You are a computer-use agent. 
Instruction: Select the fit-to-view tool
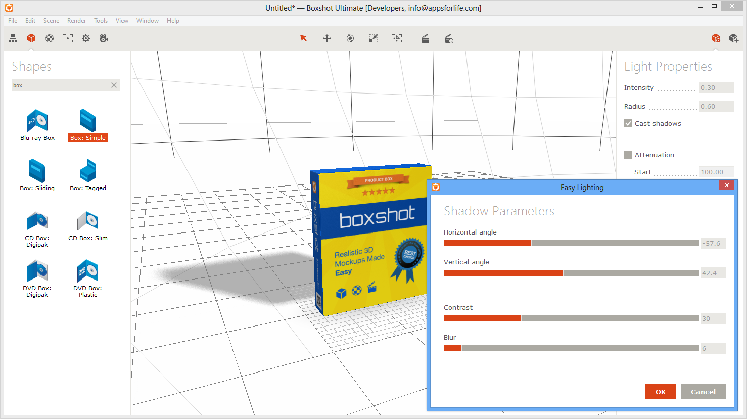click(x=397, y=38)
